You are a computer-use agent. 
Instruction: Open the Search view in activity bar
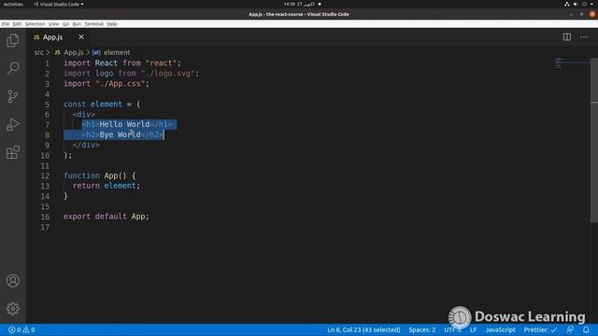coord(12,68)
